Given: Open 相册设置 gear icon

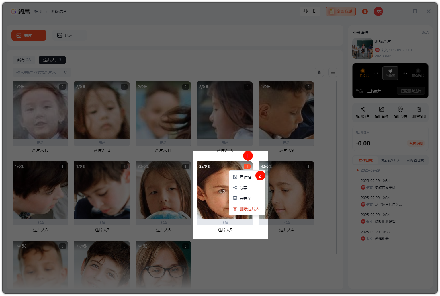Looking at the screenshot, I should click(400, 109).
